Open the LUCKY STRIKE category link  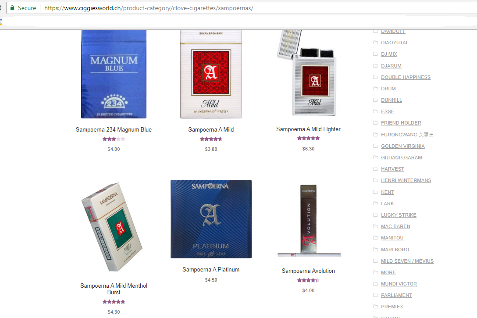pos(399,215)
